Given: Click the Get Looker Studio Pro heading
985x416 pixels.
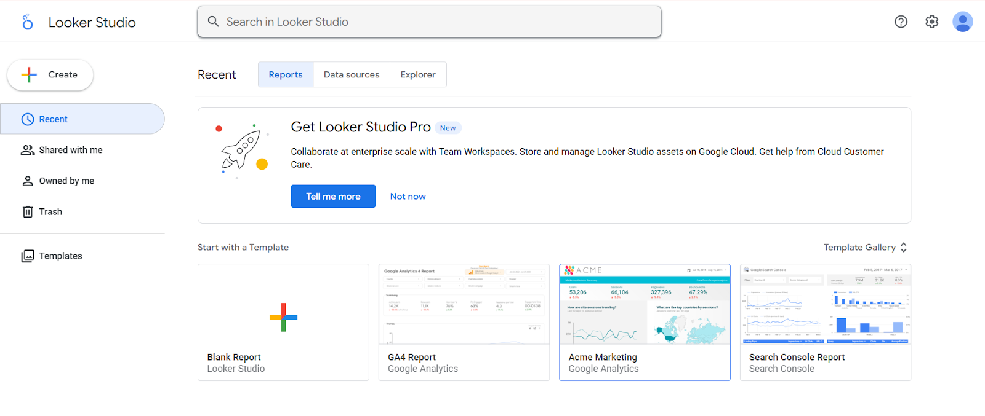Looking at the screenshot, I should (x=361, y=127).
